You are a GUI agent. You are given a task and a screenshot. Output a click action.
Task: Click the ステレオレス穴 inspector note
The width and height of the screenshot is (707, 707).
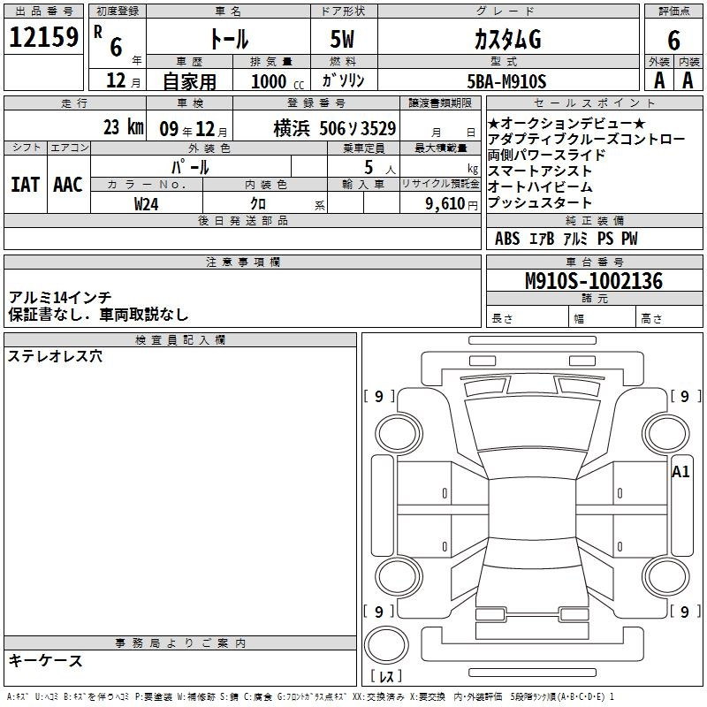pyautogui.click(x=55, y=356)
